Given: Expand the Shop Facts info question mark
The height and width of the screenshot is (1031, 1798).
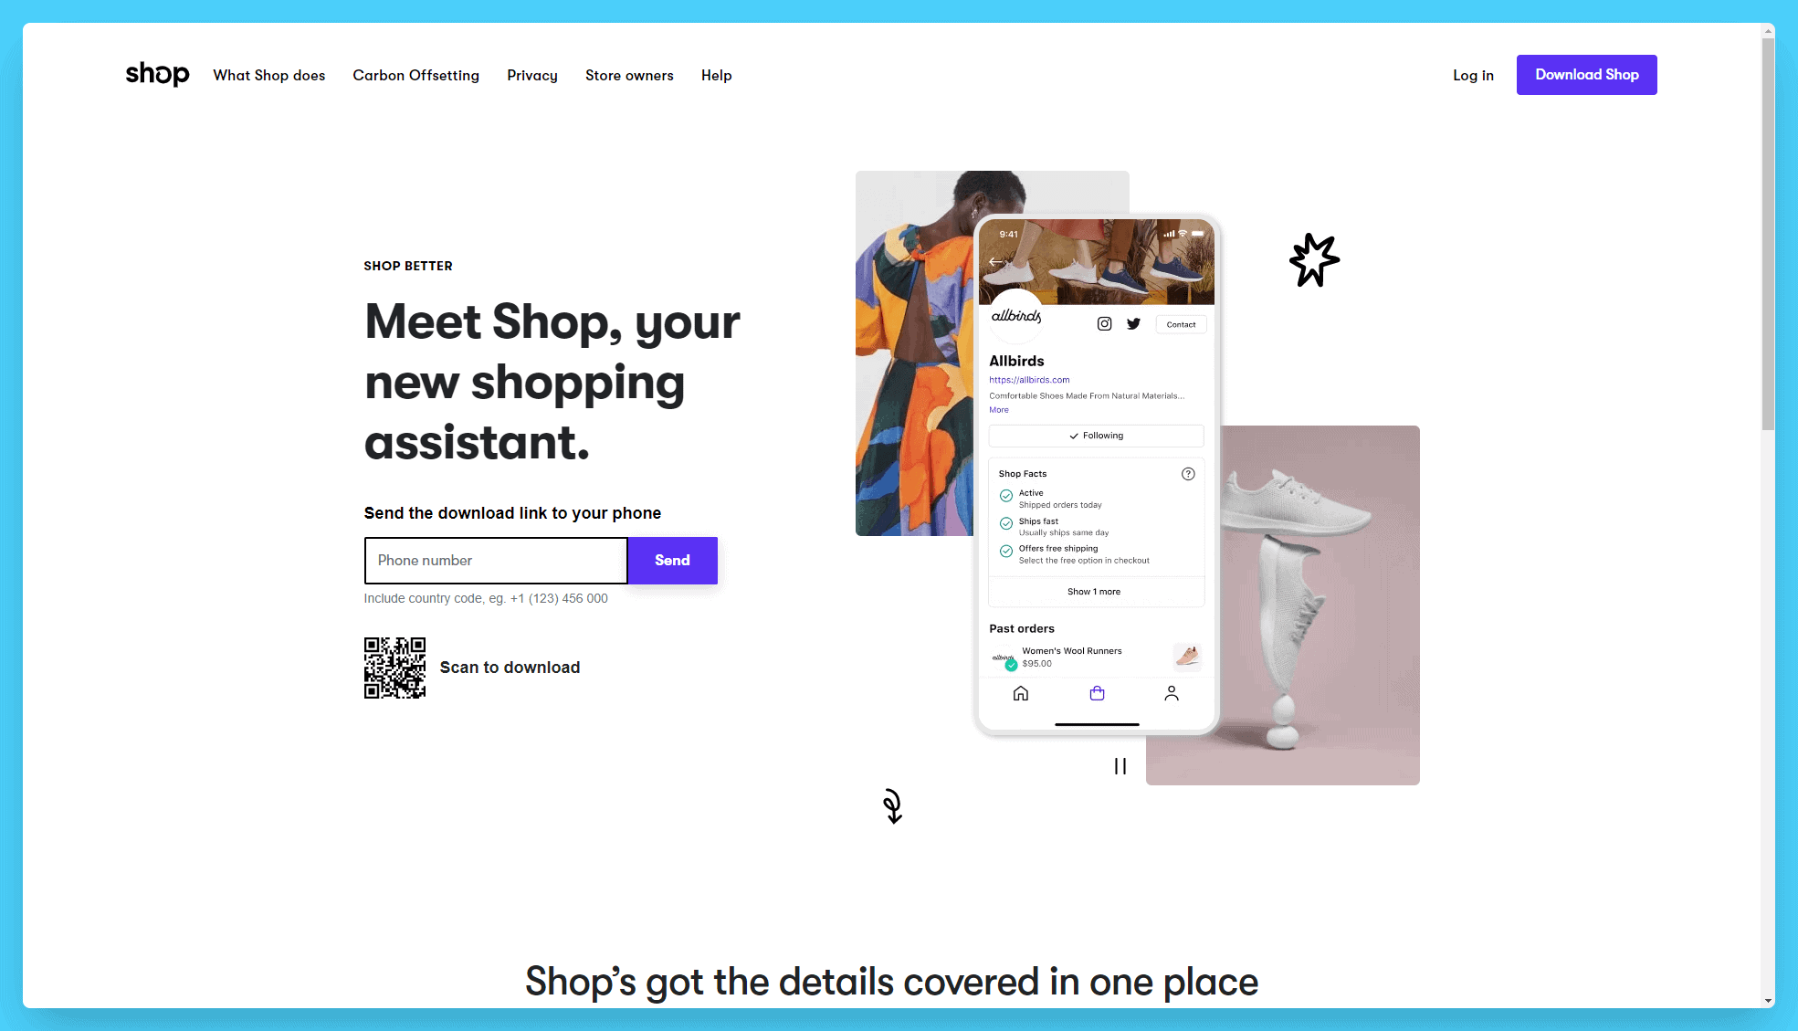Looking at the screenshot, I should [x=1188, y=473].
